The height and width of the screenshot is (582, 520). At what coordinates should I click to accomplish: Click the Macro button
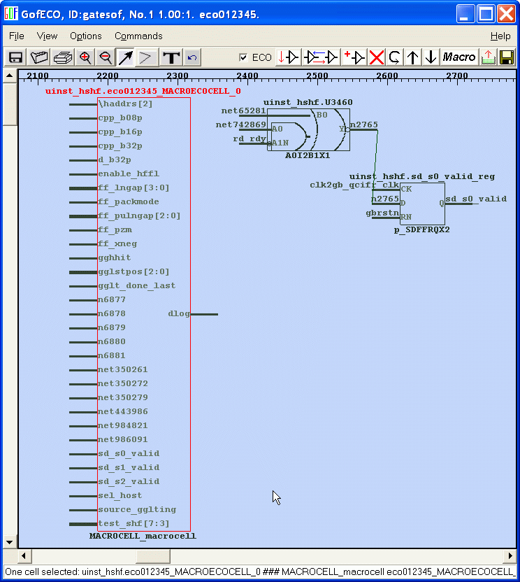(459, 57)
